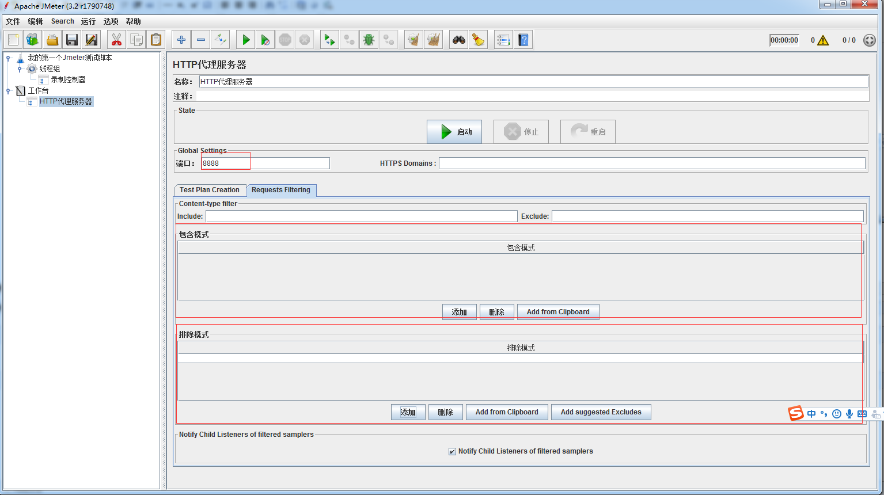Open Function helper list icon

503,40
